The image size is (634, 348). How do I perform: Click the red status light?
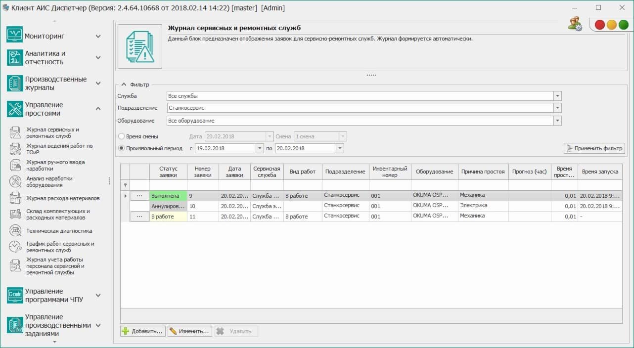click(599, 25)
